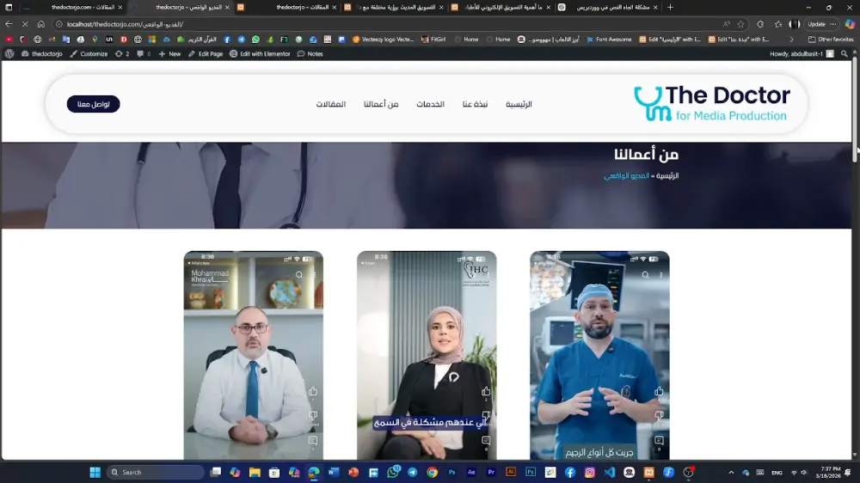
Task: Open the surgeon in blue scrubs video
Action: pos(599,355)
